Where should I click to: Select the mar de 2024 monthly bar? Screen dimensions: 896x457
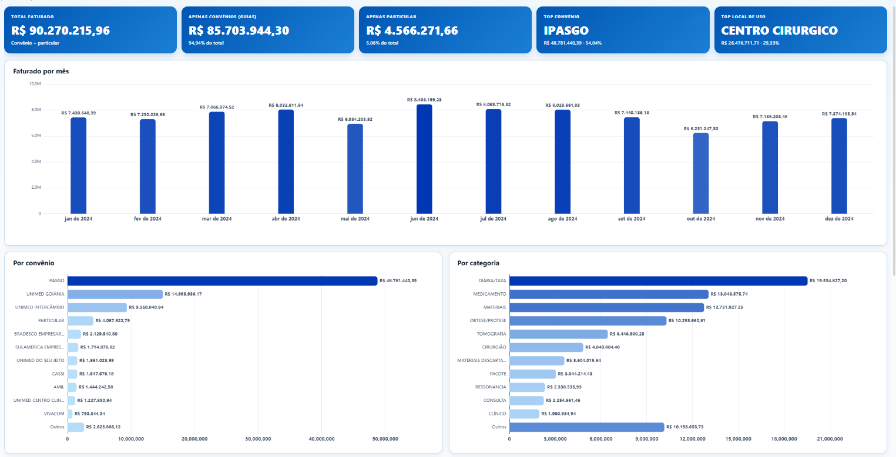pyautogui.click(x=217, y=163)
